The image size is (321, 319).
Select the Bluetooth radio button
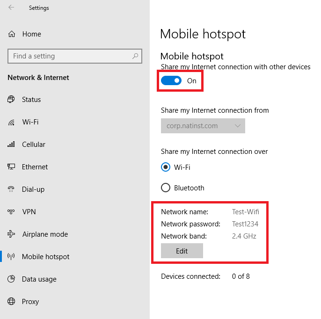(x=166, y=188)
